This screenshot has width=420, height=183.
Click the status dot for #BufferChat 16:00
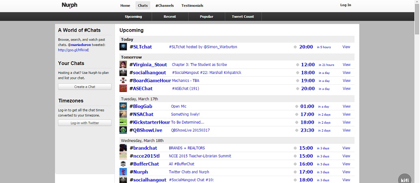[295, 164]
